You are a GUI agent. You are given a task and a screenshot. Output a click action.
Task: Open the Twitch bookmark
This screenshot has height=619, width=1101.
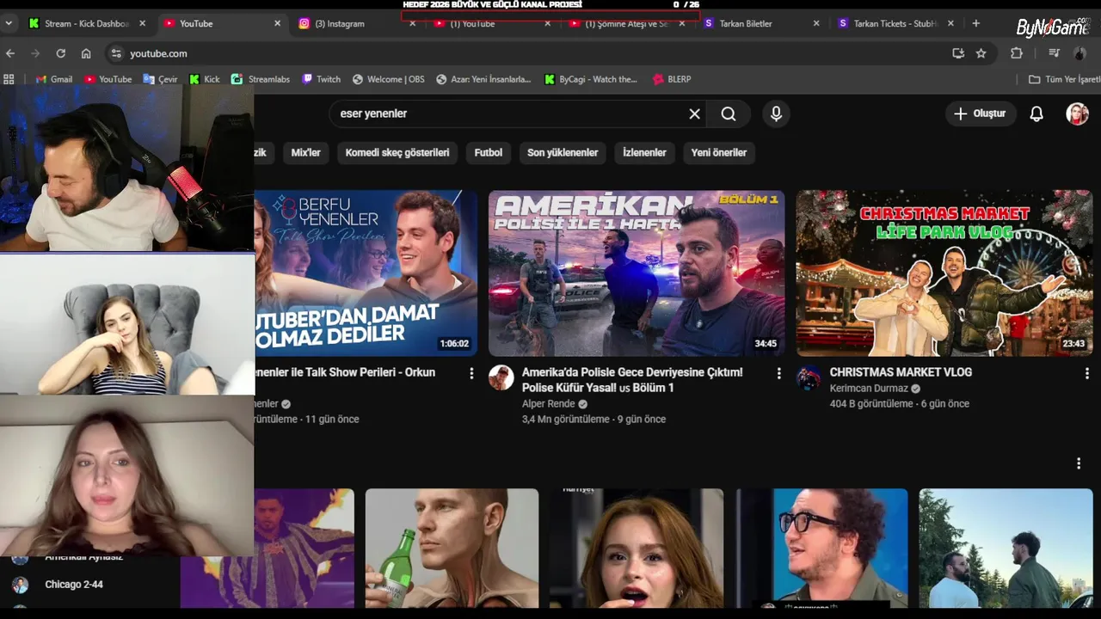click(x=321, y=79)
